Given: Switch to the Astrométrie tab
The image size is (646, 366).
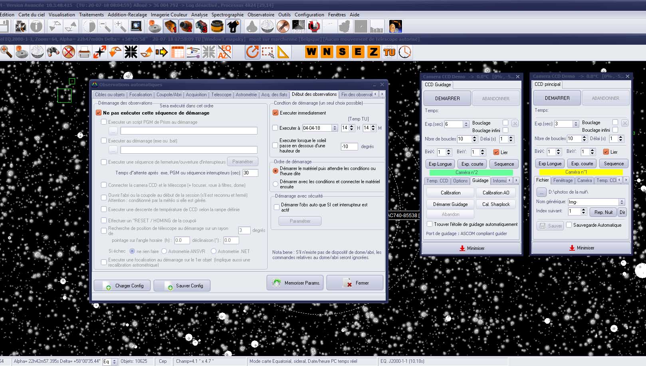Looking at the screenshot, I should point(246,95).
